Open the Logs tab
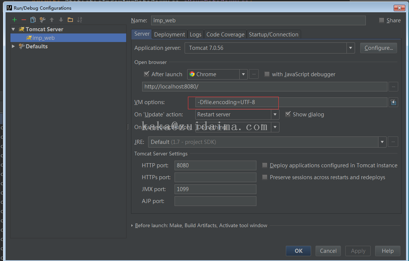 click(x=195, y=34)
